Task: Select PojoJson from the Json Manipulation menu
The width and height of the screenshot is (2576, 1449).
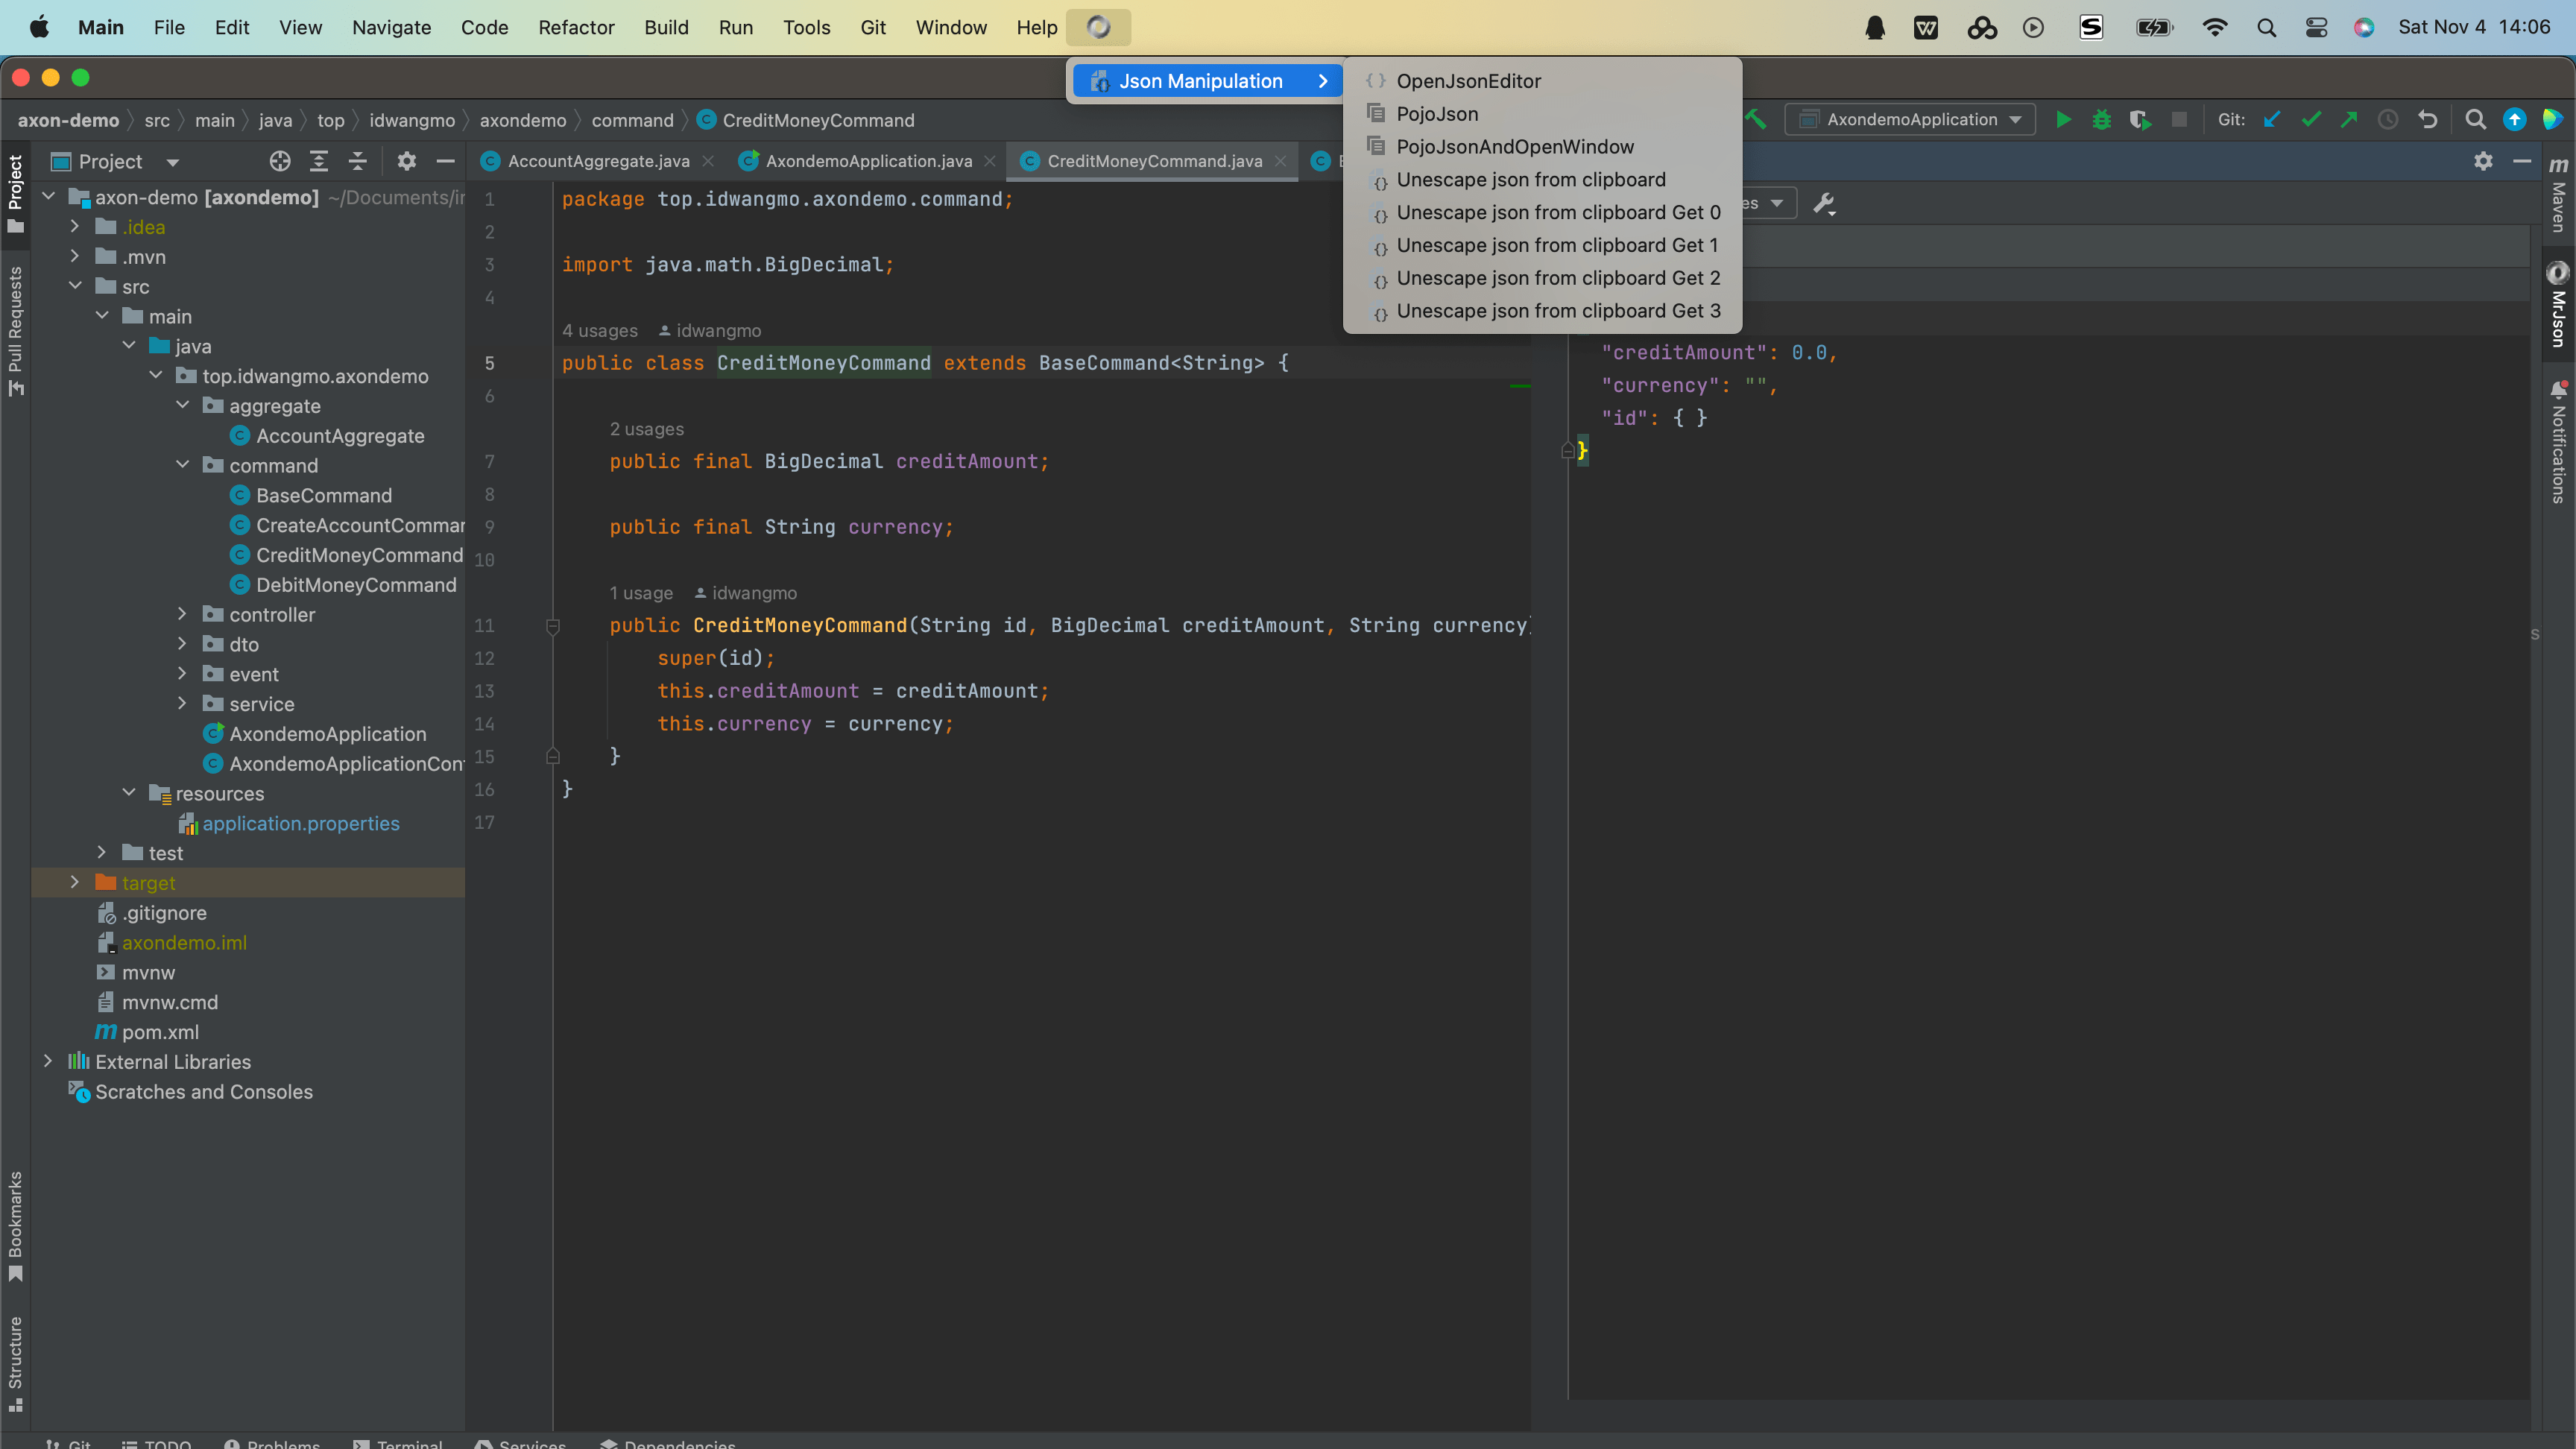Action: (x=1437, y=113)
